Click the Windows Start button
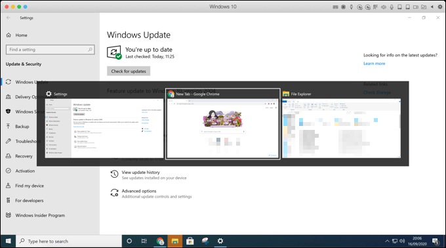Screen dimensions: 446x248 click(x=9, y=241)
